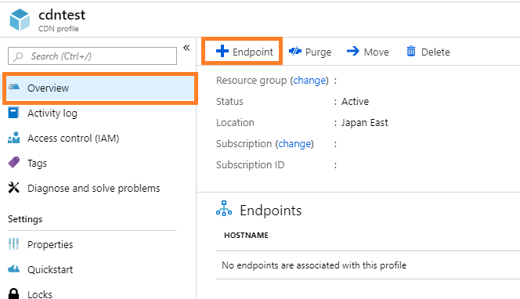The image size is (520, 299).
Task: Select Overview in the sidebar
Action: click(x=100, y=88)
